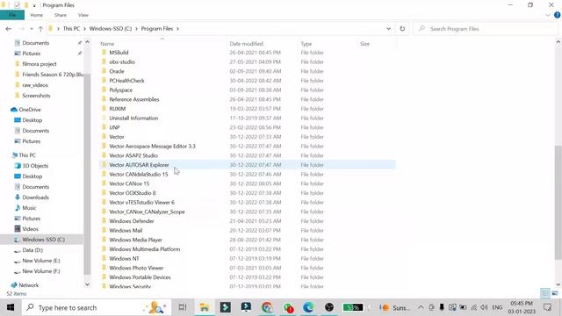562x316 pixels.
Task: Switch to Details view layout icon
Action: pos(544,293)
